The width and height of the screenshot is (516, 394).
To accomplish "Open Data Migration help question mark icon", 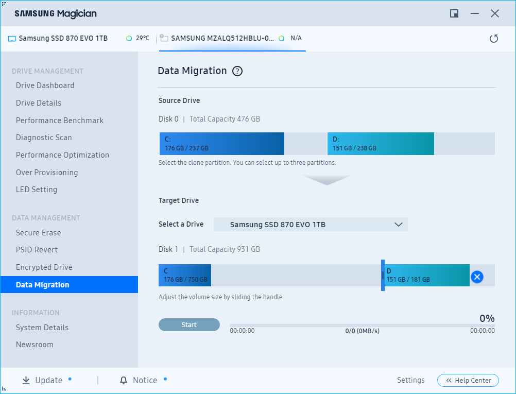I will 237,71.
